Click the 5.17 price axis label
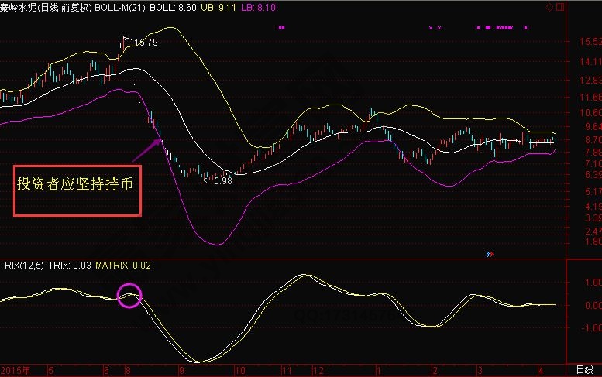The height and width of the screenshot is (377, 602). [593, 191]
